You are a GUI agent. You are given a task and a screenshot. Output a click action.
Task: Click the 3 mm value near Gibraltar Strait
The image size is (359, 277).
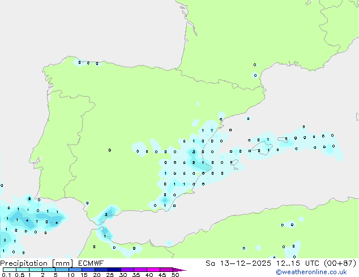[x=106, y=215]
